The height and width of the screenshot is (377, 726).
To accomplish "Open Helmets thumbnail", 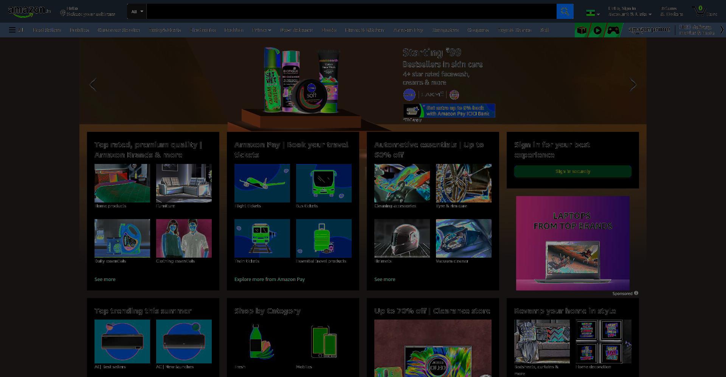I will click(x=402, y=238).
